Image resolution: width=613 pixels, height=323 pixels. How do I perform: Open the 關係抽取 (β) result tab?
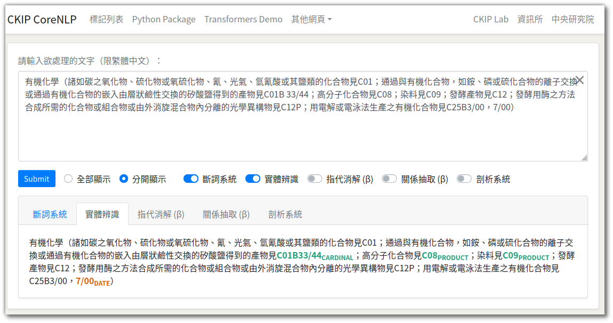pos(226,214)
